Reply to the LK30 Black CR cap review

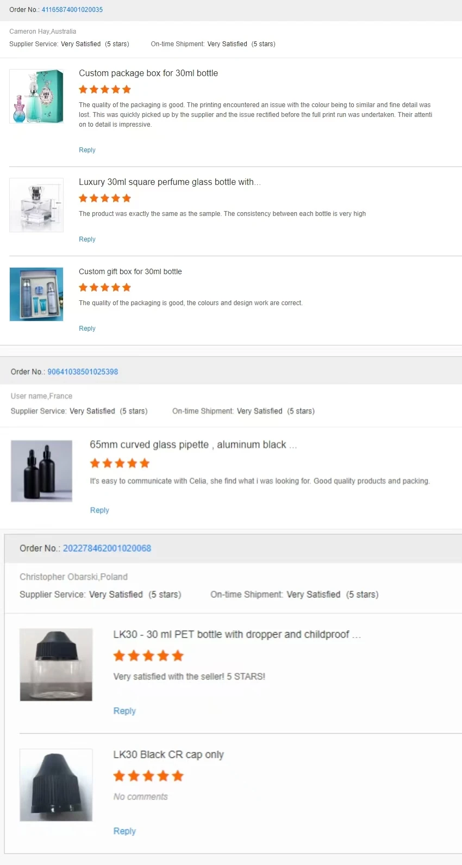coord(124,831)
